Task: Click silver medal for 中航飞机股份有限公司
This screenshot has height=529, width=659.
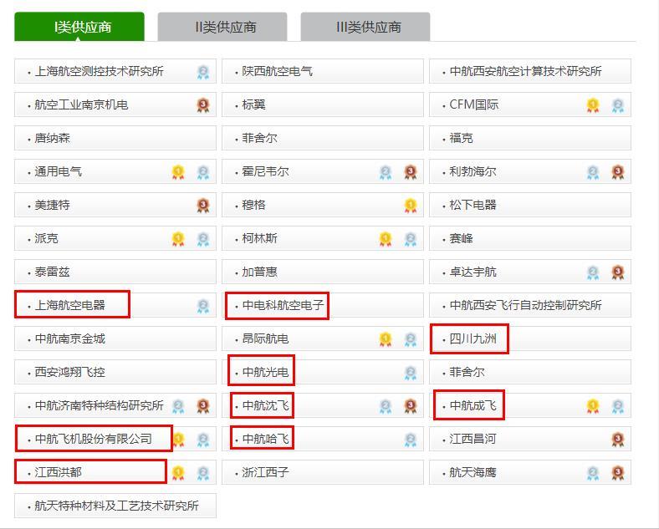Action: (203, 440)
